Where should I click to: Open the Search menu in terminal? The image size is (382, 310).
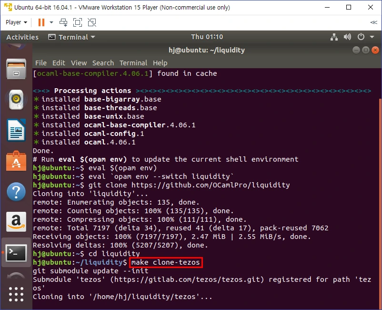coord(103,63)
